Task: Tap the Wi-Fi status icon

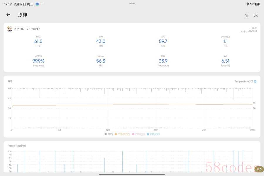Action: click(x=252, y=4)
